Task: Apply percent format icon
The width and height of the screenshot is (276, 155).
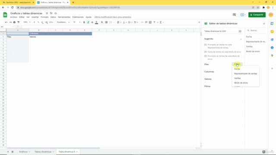Action: (x=38, y=22)
